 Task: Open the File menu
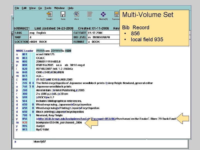coord(17,8)
